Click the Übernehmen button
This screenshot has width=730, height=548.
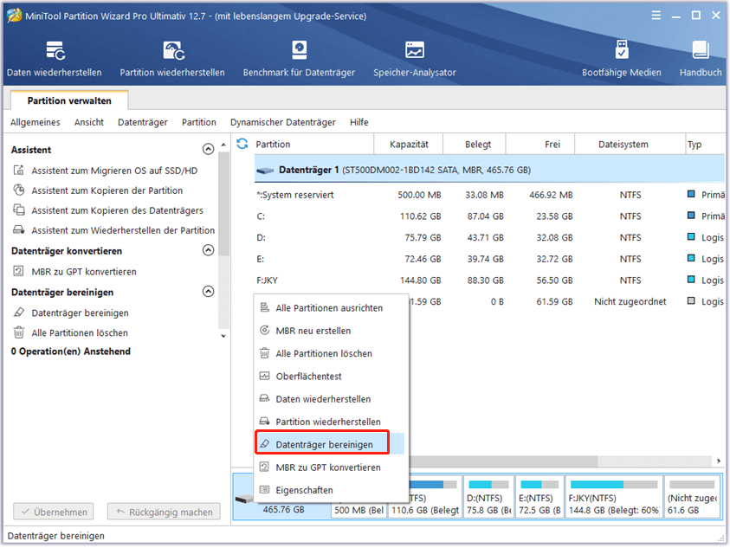coord(54,512)
